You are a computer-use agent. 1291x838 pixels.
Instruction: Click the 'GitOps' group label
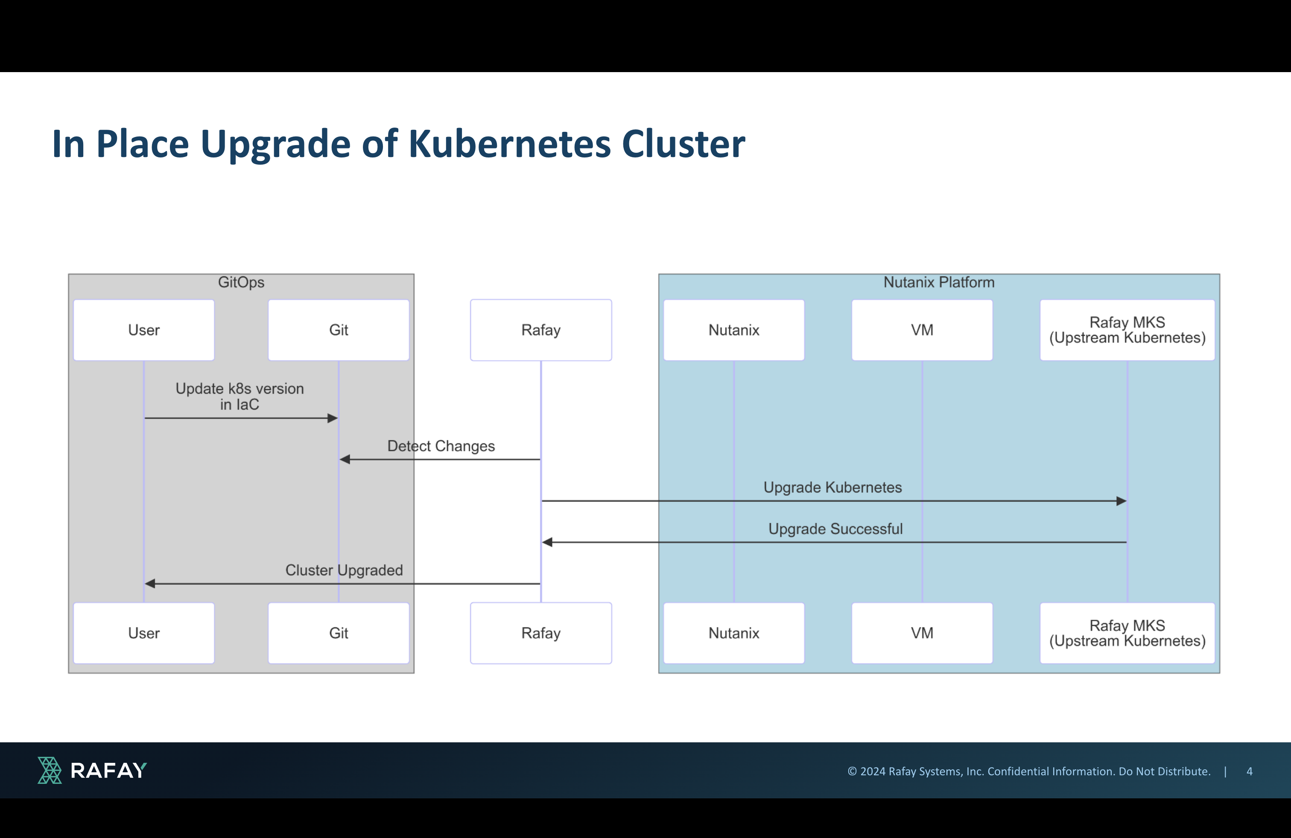pyautogui.click(x=241, y=282)
